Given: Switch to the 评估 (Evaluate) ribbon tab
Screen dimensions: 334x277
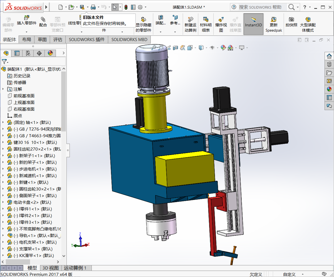Looking at the screenshot, I should pos(58,39).
